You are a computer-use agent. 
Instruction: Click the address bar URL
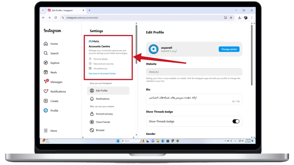[82, 17]
